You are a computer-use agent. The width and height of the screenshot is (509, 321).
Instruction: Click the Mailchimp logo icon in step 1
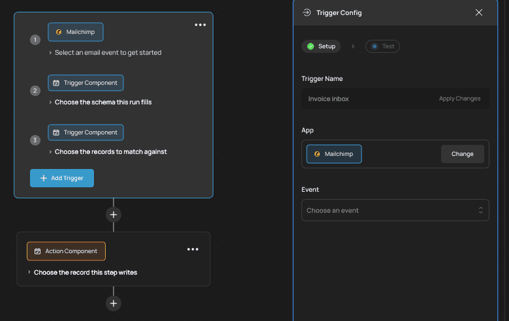pos(59,32)
